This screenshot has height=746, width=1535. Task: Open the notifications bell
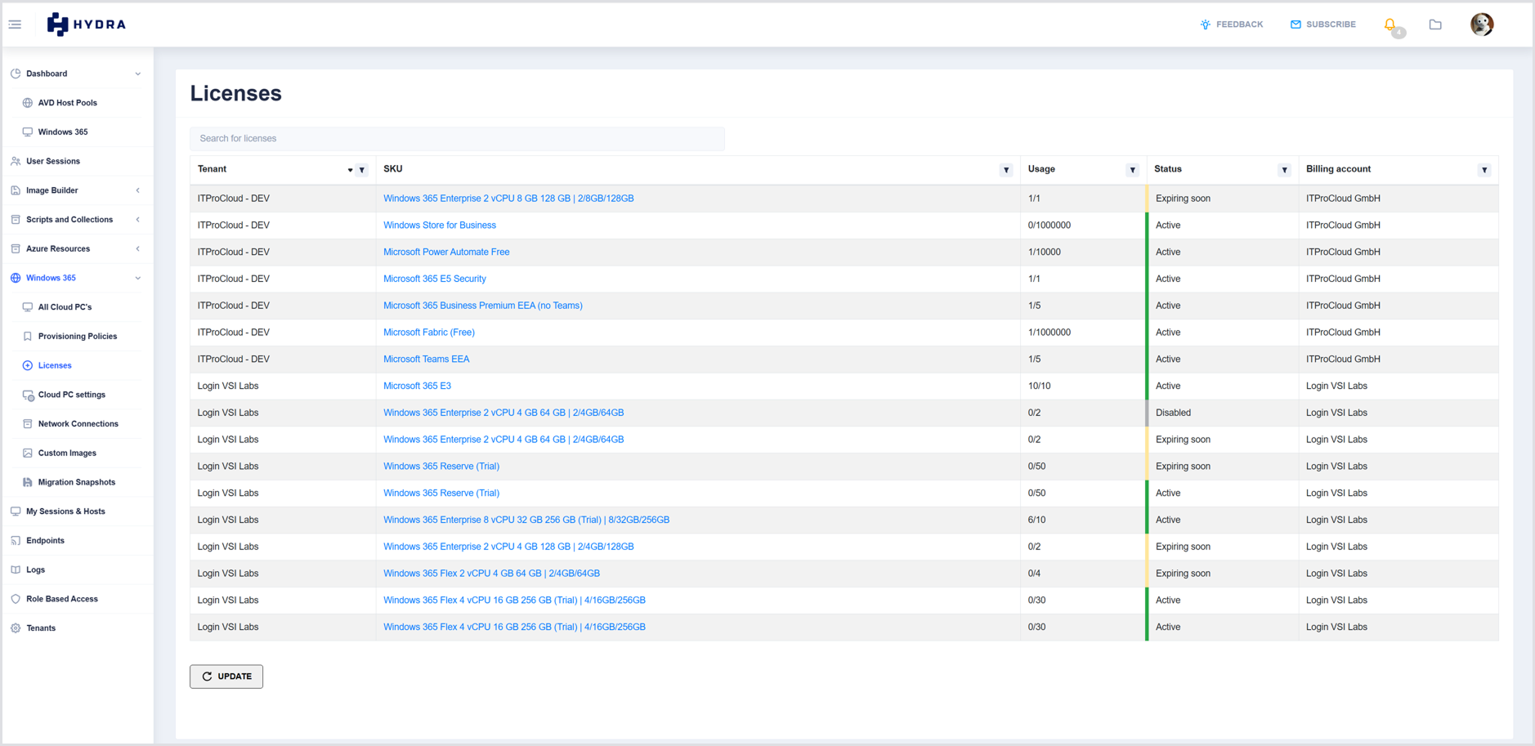(1390, 25)
